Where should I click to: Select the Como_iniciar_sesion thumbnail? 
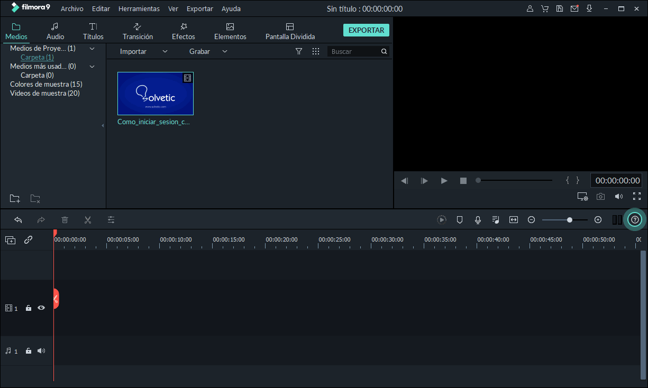155,94
